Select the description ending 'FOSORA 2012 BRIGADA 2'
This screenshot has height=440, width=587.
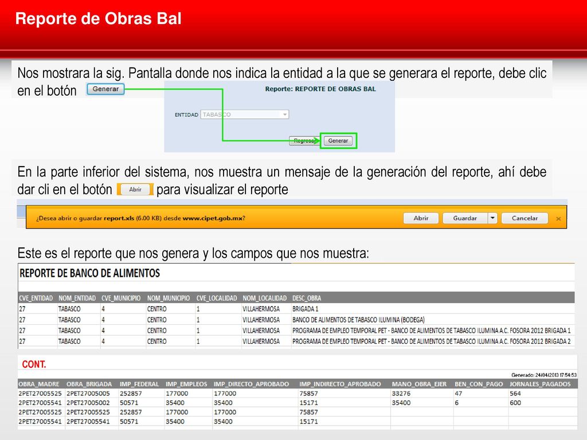(432, 341)
